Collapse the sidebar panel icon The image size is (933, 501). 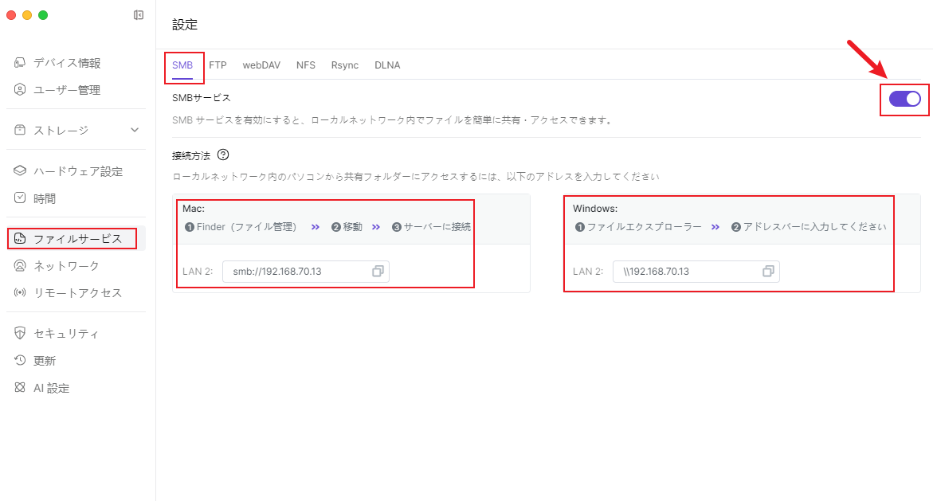(139, 15)
